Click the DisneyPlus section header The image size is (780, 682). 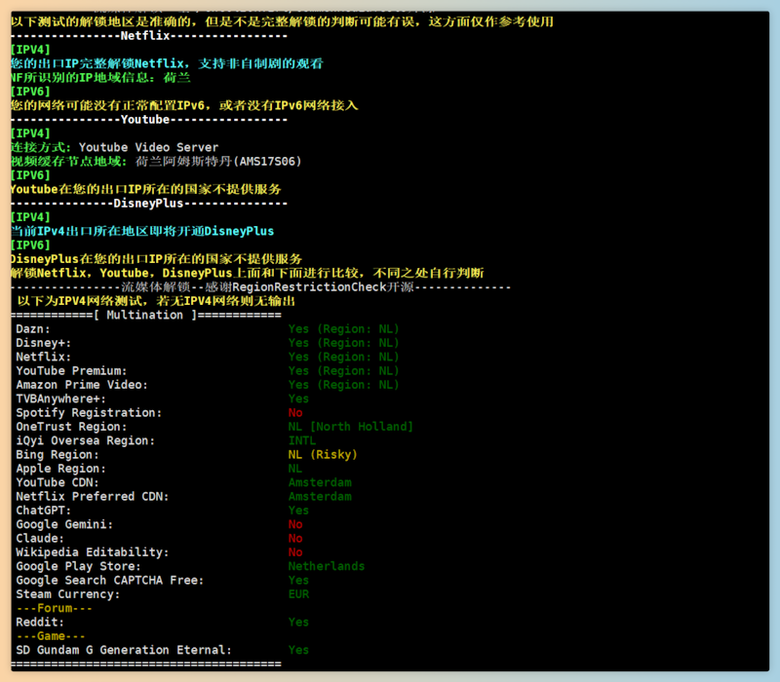pyautogui.click(x=149, y=204)
